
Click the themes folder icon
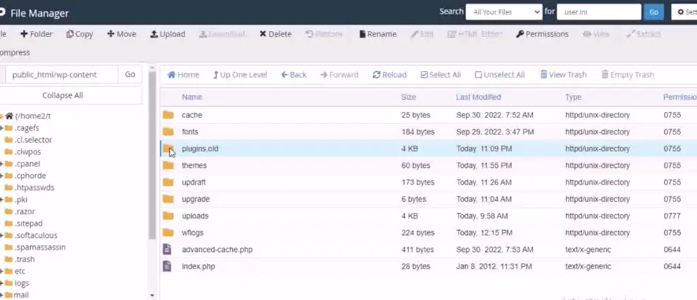(168, 165)
